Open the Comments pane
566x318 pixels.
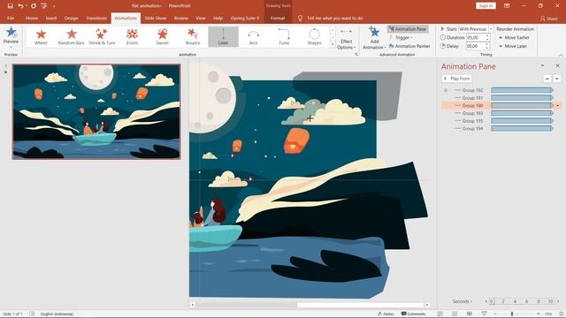click(x=414, y=314)
